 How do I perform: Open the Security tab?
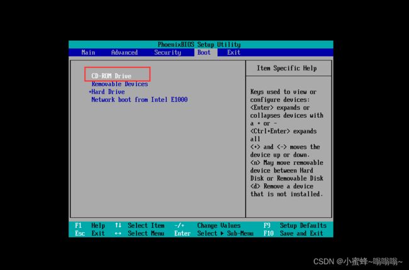(167, 52)
